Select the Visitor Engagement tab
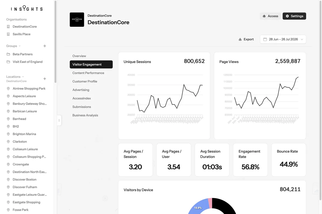This screenshot has height=214, width=322. tap(91, 64)
